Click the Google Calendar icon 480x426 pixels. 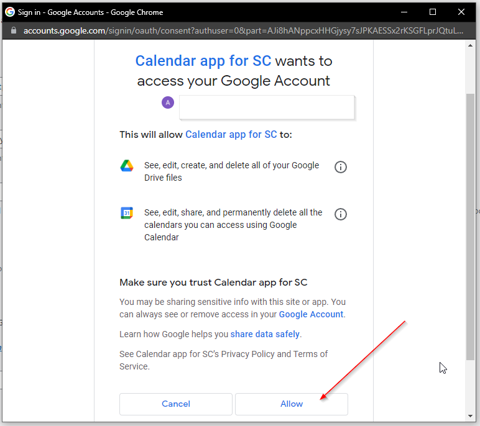[x=127, y=213]
